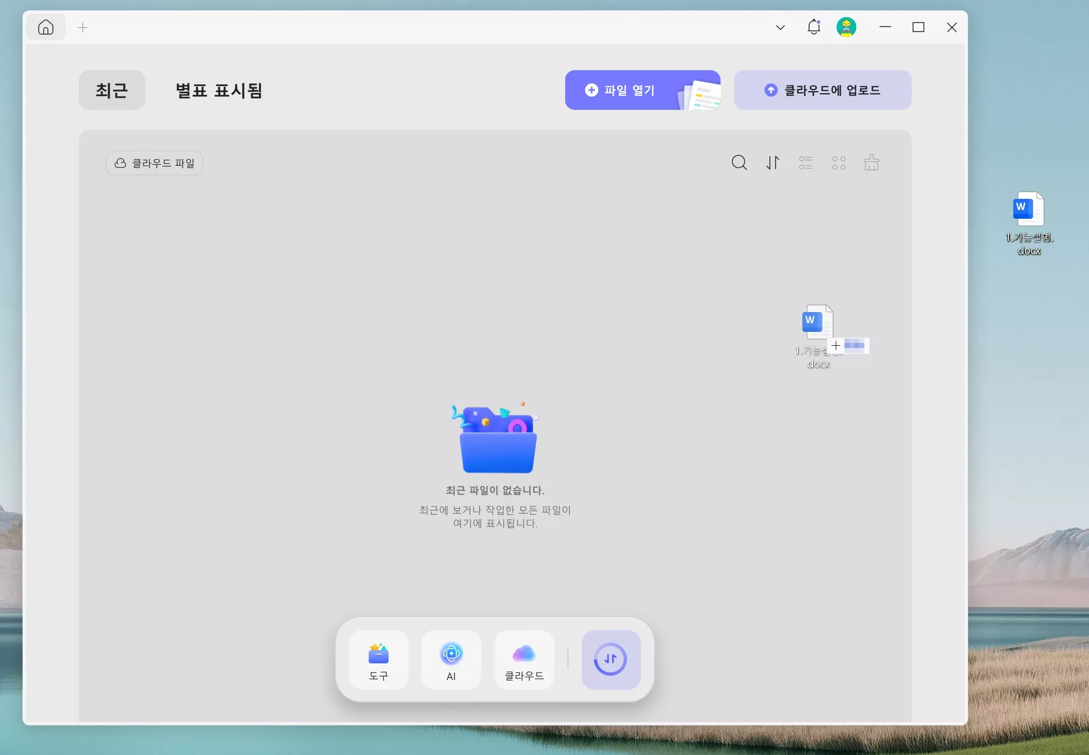The image size is (1089, 755).
Task: Click the 최근 파일이 없습니다. message
Action: tap(495, 490)
